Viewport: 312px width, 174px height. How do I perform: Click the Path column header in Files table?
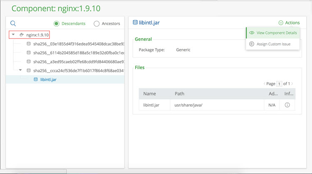179,94
